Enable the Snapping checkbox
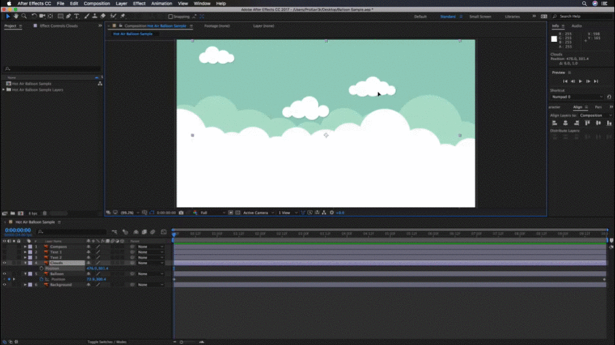 pyautogui.click(x=170, y=16)
